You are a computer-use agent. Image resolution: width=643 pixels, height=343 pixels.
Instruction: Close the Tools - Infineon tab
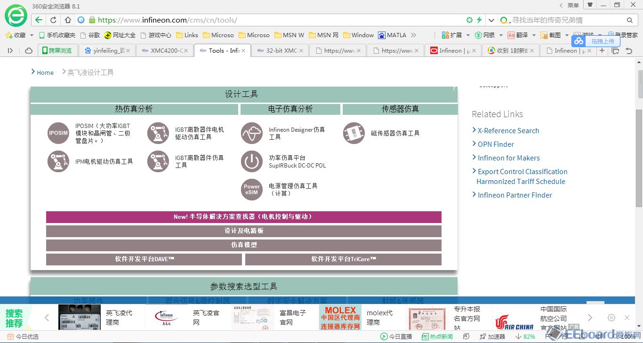[243, 50]
